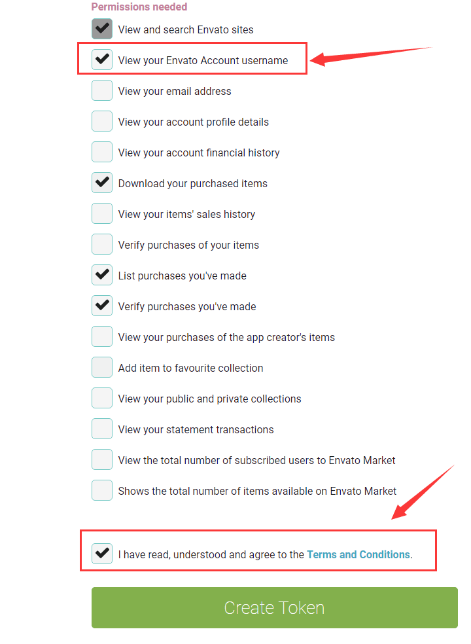Check "Verify purchases of your items"
The width and height of the screenshot is (471, 644).
coord(102,244)
